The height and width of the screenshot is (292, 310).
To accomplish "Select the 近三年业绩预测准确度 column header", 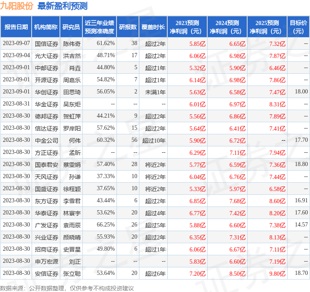I will pyautogui.click(x=99, y=27).
